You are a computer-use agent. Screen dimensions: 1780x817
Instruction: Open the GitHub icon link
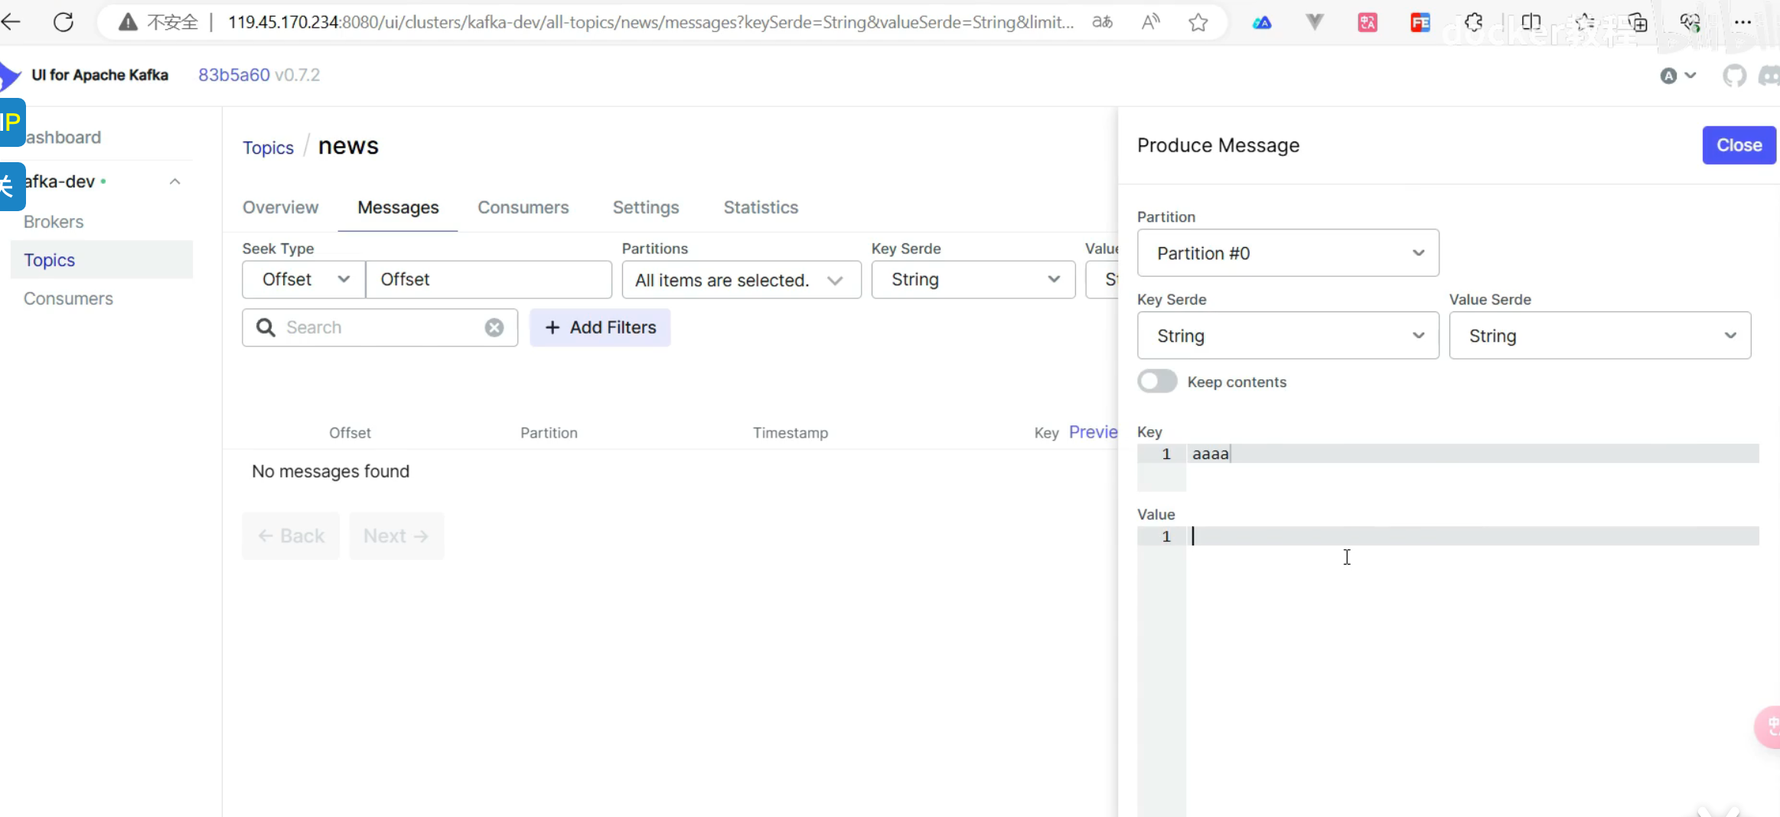tap(1734, 76)
